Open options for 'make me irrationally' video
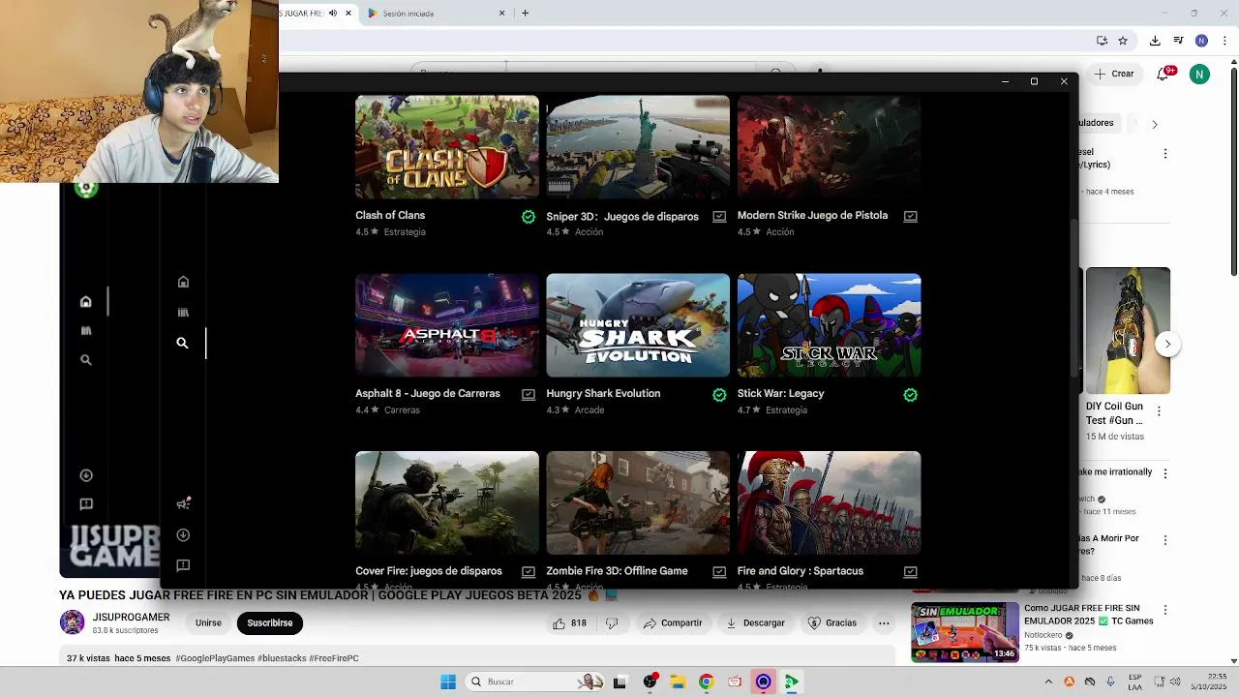This screenshot has height=697, width=1239. pyautogui.click(x=1165, y=473)
